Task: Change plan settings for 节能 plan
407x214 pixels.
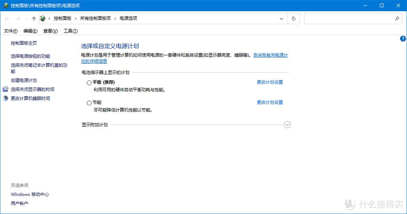Action: point(270,102)
